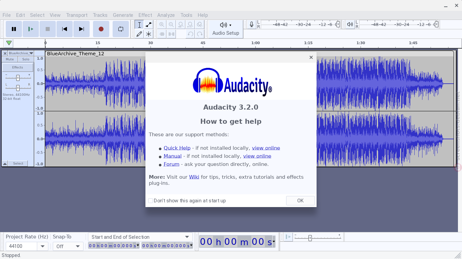
Task: Click the Zoom In magnifier
Action: coord(162,25)
